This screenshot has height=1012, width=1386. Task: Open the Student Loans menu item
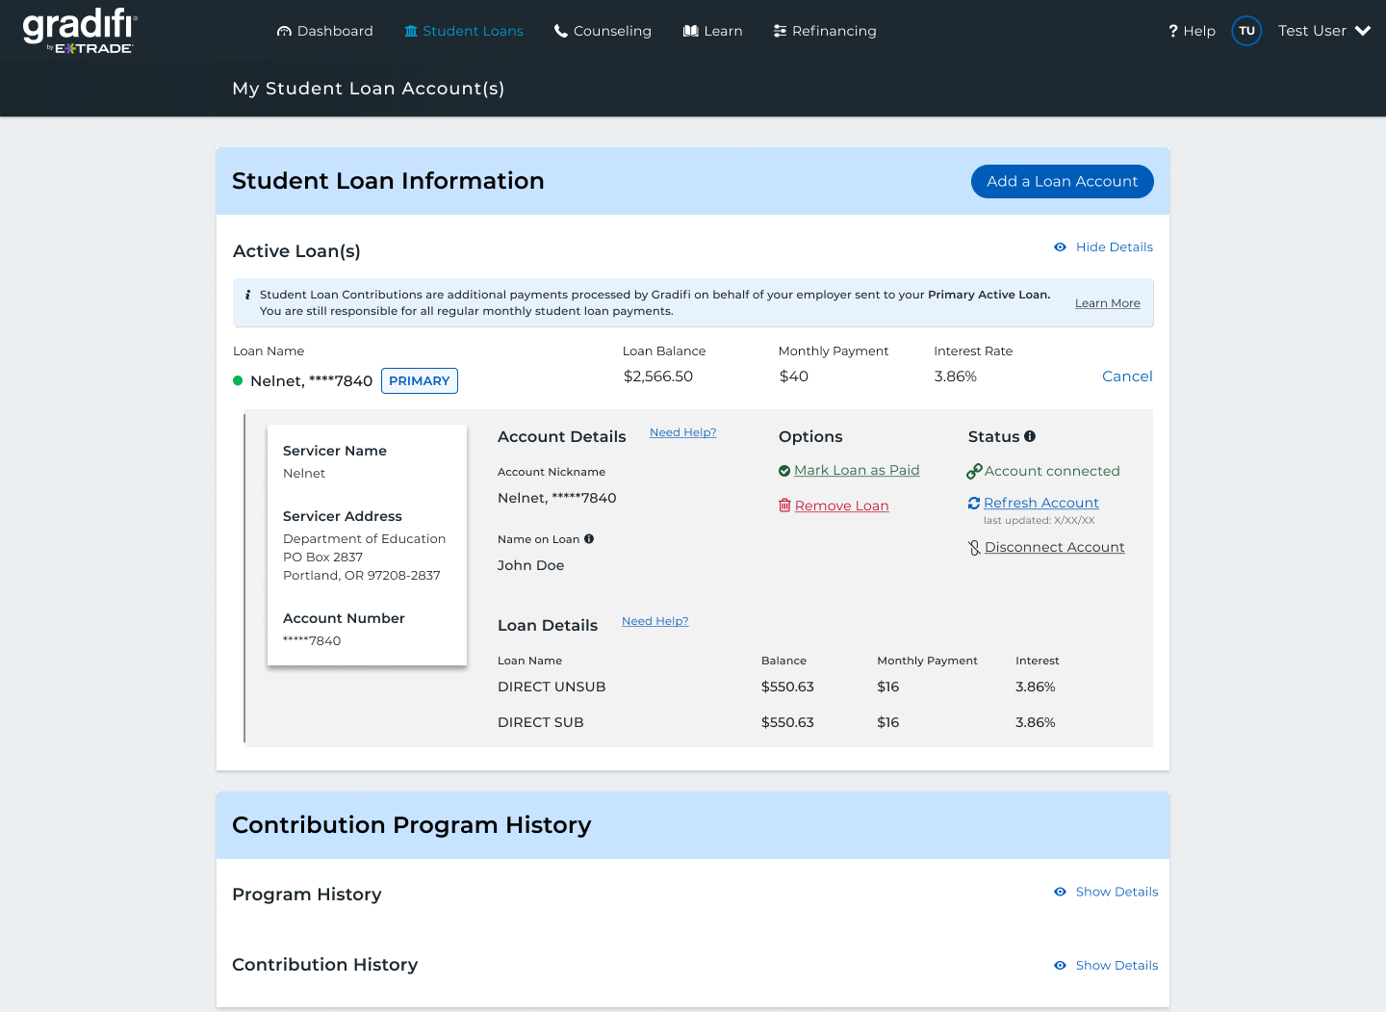pos(464,31)
